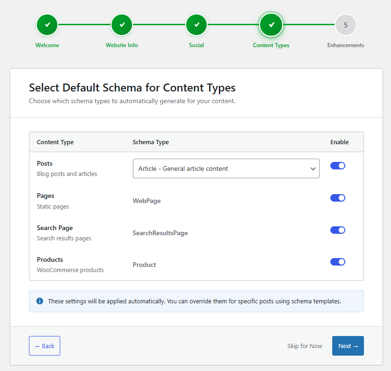The height and width of the screenshot is (371, 391).
Task: Click the Skip for Now link
Action: click(305, 346)
